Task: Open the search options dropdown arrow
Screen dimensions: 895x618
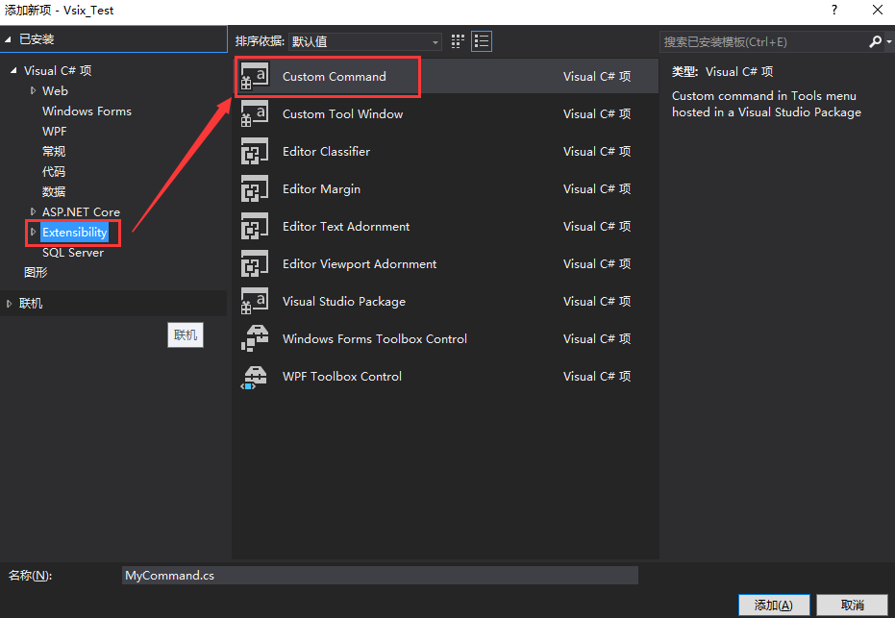Action: [888, 41]
